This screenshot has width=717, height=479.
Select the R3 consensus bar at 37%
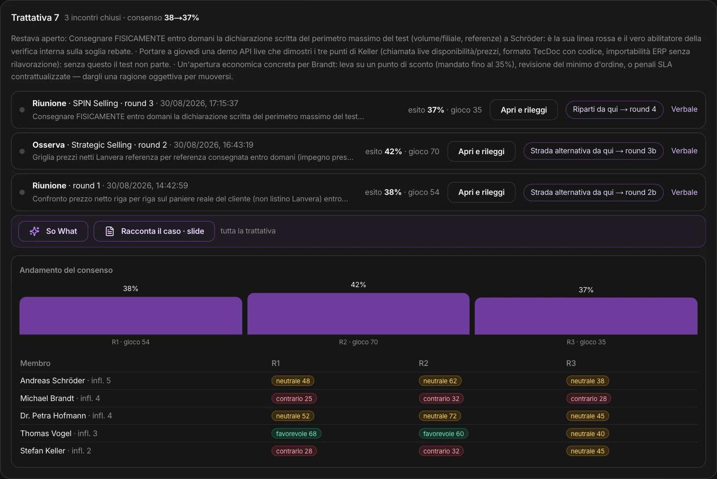pos(586,316)
